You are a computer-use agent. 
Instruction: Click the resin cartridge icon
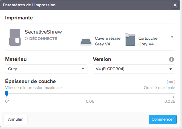[x=131, y=40]
